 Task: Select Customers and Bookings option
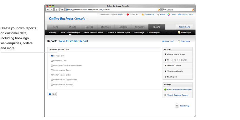pyautogui.click(x=52, y=84)
